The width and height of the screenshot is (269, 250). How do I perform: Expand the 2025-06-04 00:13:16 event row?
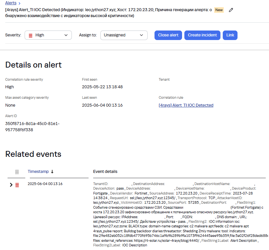pos(11,185)
